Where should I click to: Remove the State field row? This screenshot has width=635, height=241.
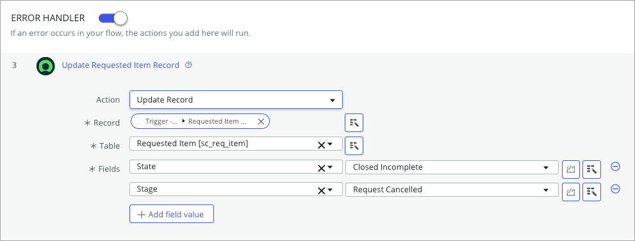[615, 167]
